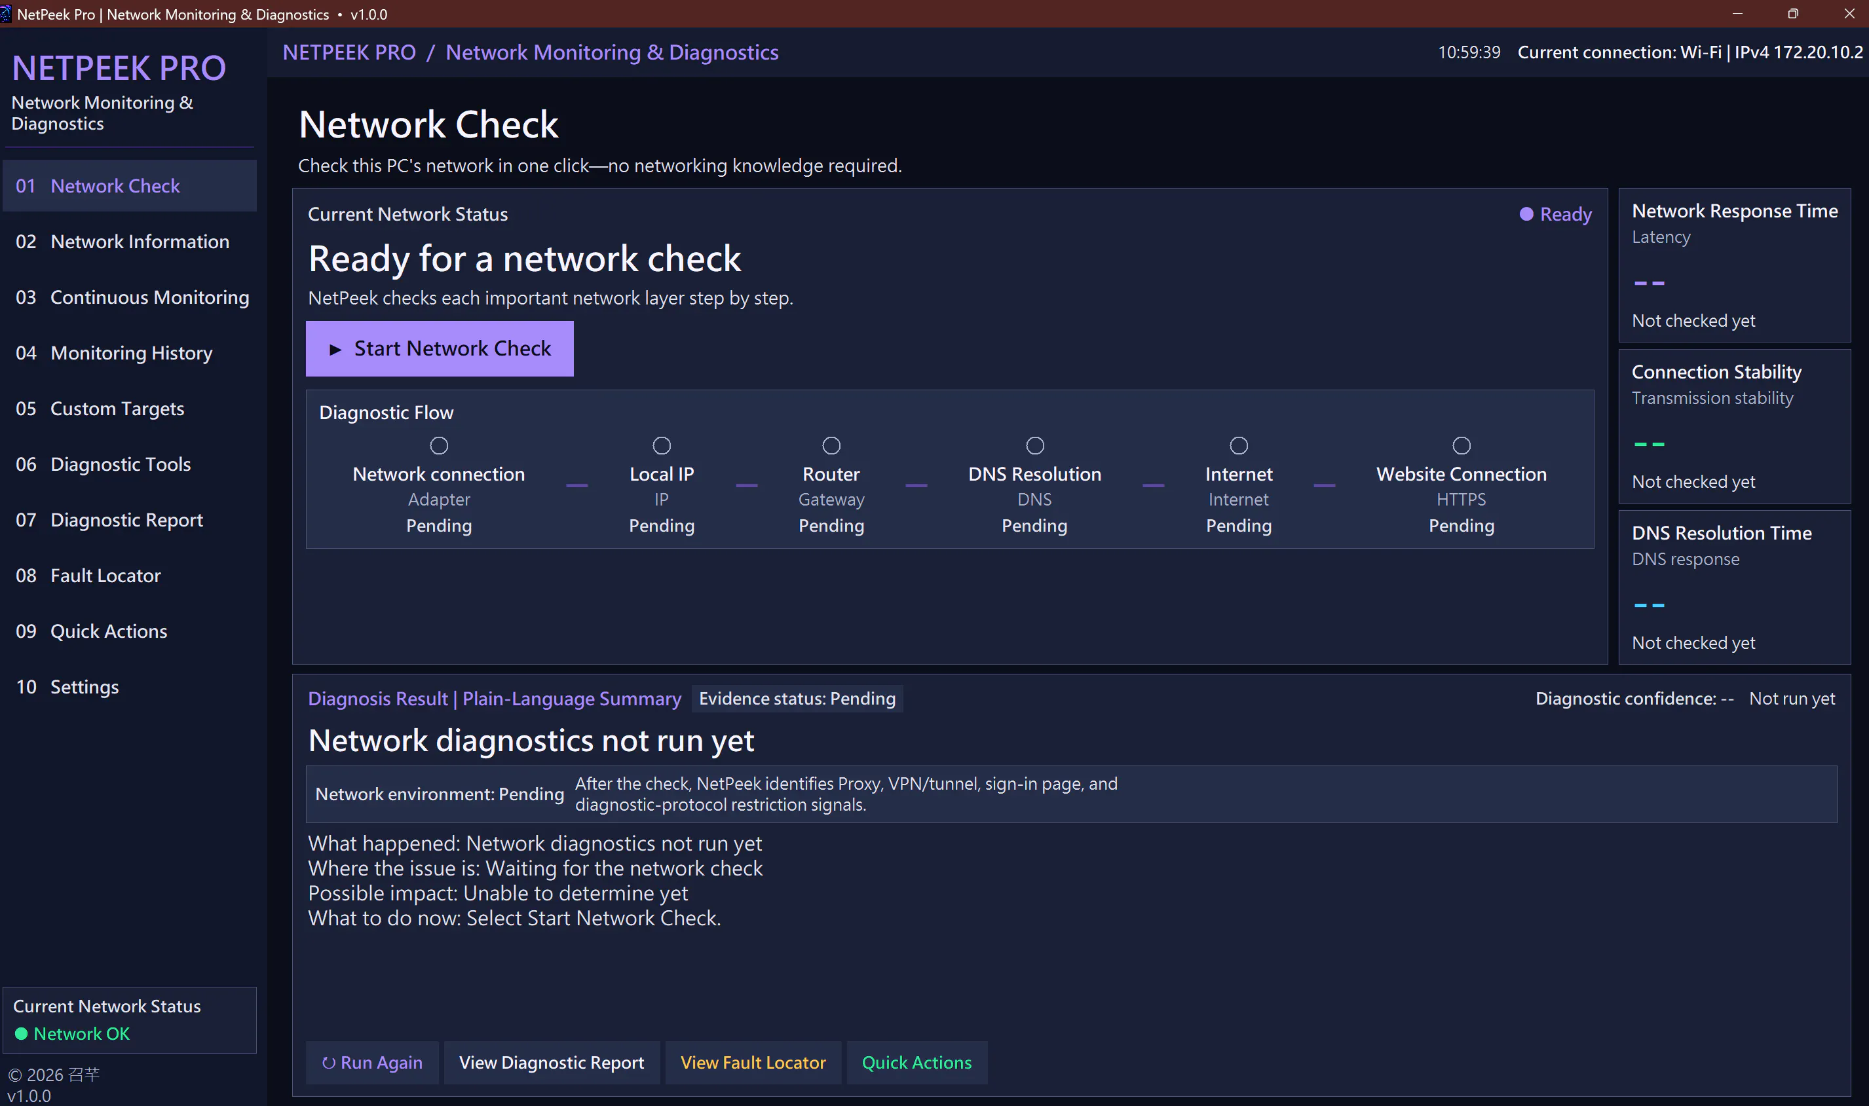Click What to do now instruction line

514,917
